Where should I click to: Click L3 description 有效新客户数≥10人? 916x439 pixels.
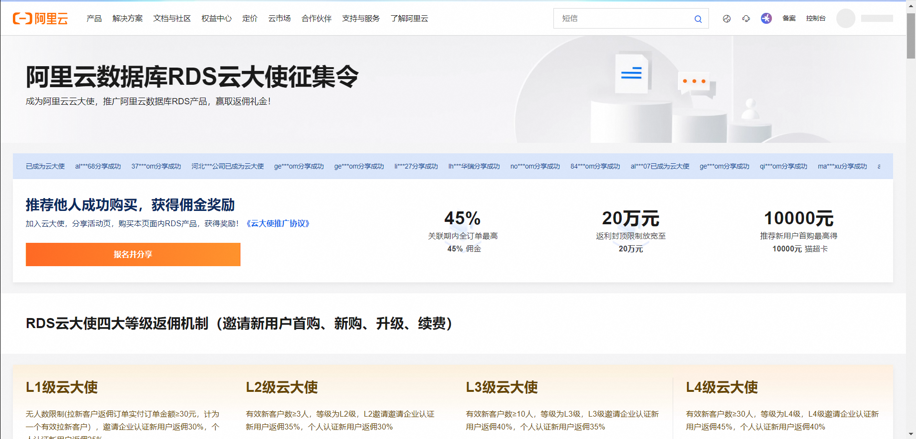click(562, 420)
